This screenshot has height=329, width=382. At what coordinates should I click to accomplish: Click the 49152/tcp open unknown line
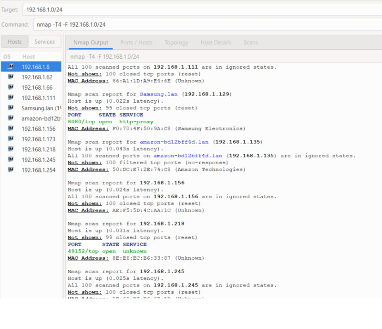coord(107,251)
